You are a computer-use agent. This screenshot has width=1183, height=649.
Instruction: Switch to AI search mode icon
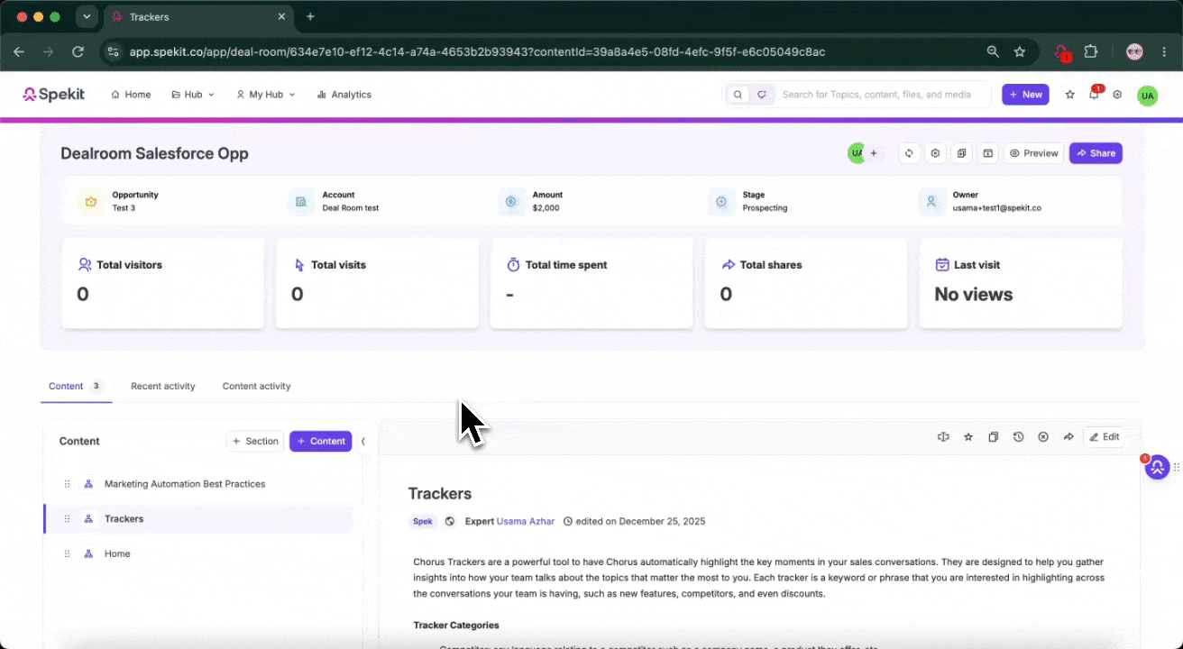762,95
